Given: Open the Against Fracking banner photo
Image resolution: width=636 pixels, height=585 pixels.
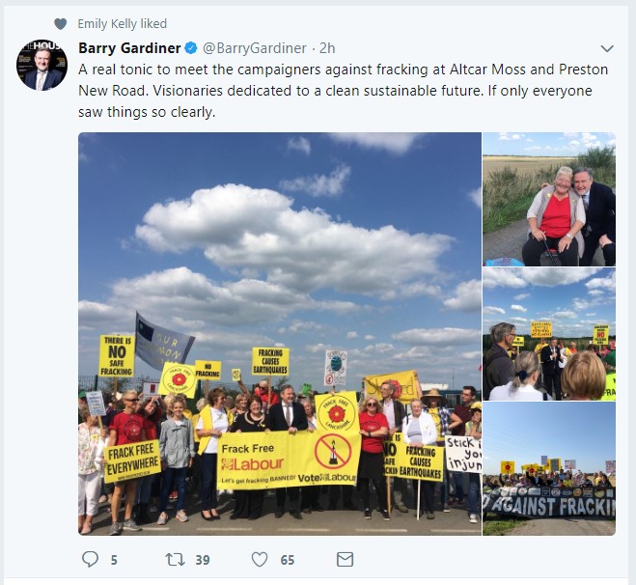Looking at the screenshot, I should (x=549, y=468).
